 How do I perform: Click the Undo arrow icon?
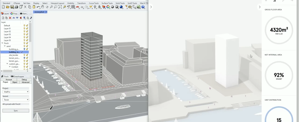(x=38, y=7)
